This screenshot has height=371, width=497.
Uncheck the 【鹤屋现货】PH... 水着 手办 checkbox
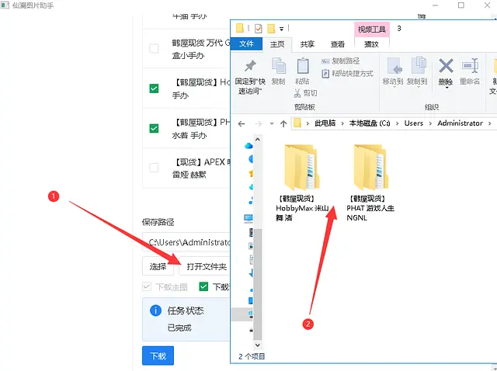(154, 128)
